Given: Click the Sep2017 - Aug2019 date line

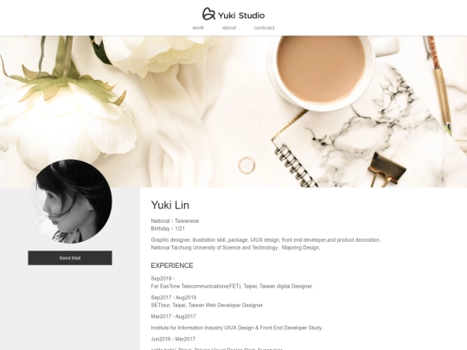Looking at the screenshot, I should point(174,297).
